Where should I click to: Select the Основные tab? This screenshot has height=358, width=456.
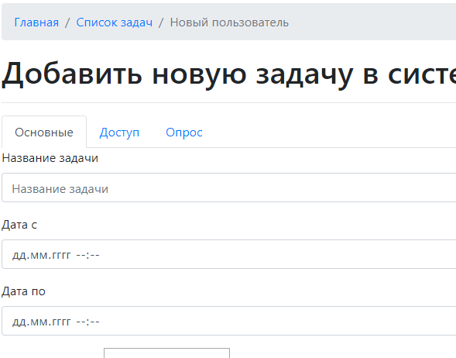click(44, 133)
